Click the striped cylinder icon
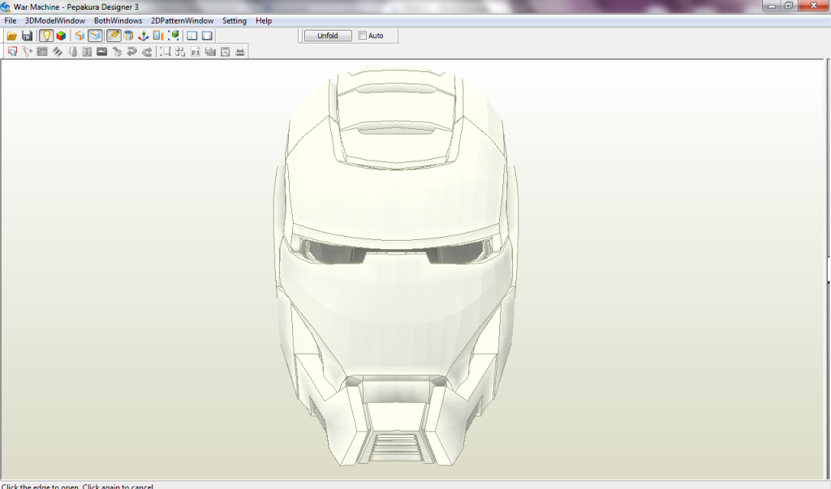The width and height of the screenshot is (831, 489). [x=128, y=36]
